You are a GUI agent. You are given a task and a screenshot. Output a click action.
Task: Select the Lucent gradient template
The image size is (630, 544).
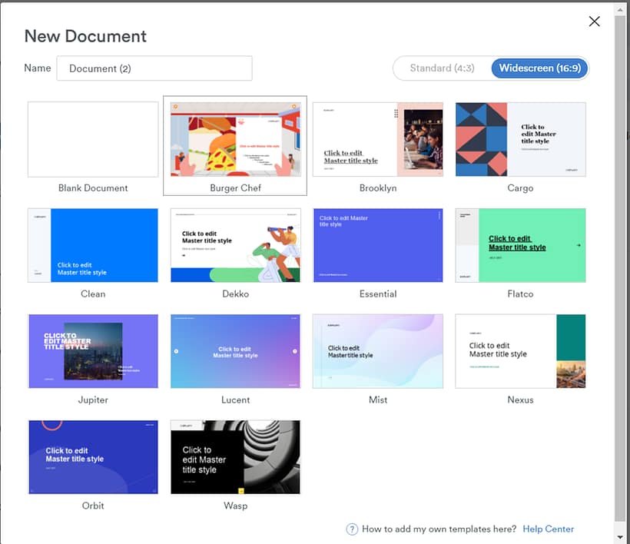pyautogui.click(x=235, y=351)
